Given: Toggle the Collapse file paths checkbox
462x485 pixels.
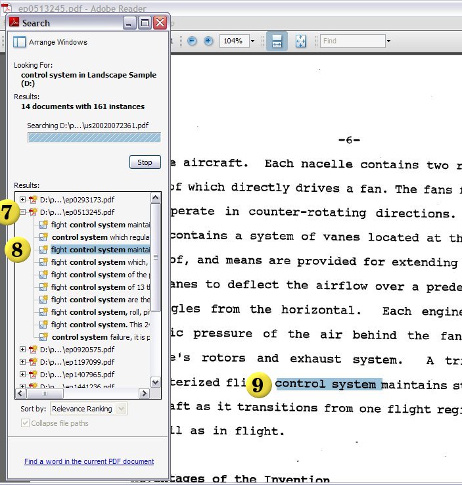Looking at the screenshot, I should (26, 423).
